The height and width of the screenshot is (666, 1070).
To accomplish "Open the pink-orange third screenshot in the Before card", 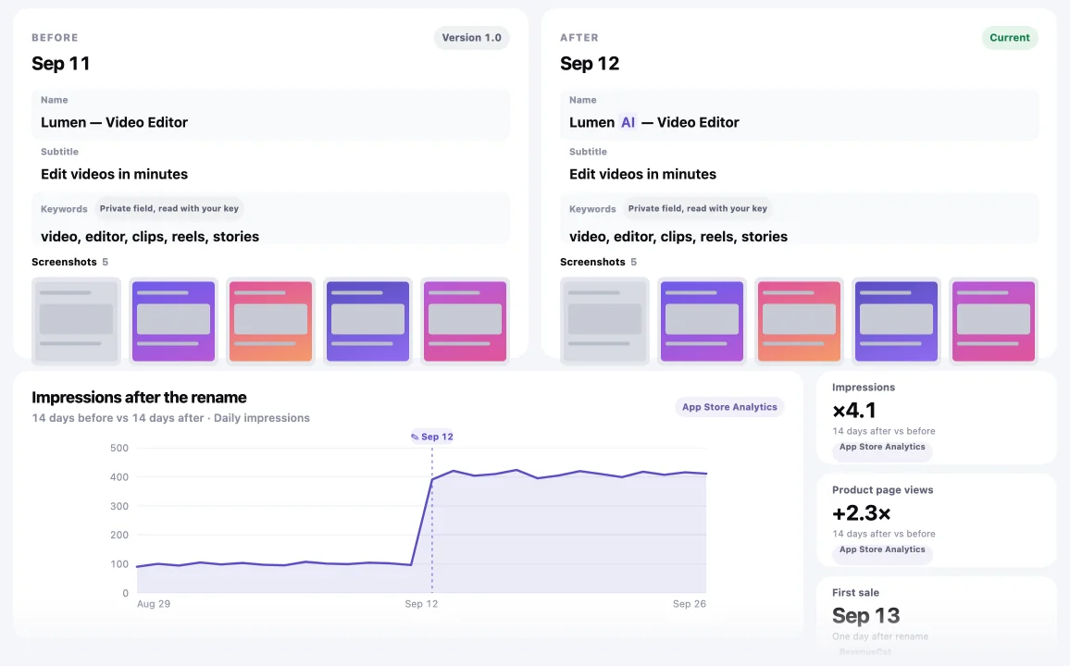I will click(x=271, y=321).
